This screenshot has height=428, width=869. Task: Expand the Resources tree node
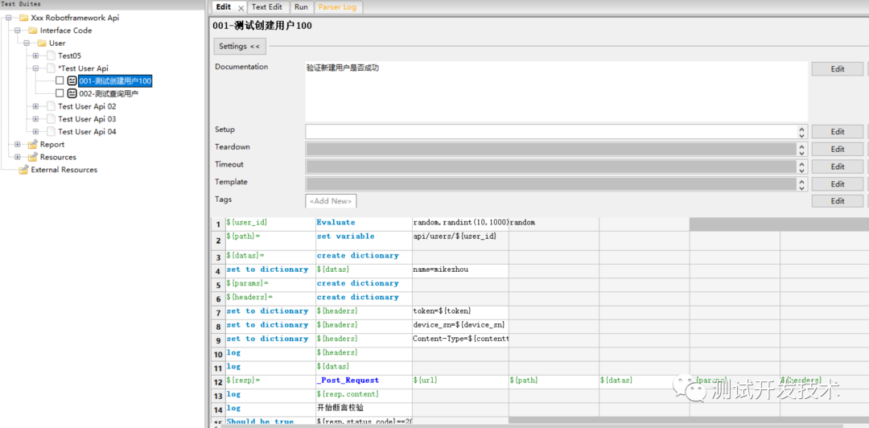[17, 158]
